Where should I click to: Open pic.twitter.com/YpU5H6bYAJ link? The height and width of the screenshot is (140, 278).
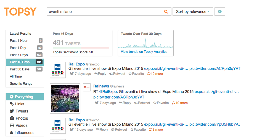(x=215, y=124)
